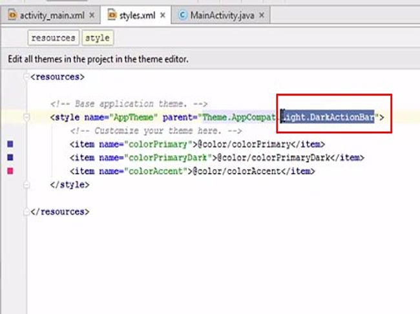Click the Java class icon on MainActivity.java tab
The width and height of the screenshot is (420, 314).
[183, 15]
